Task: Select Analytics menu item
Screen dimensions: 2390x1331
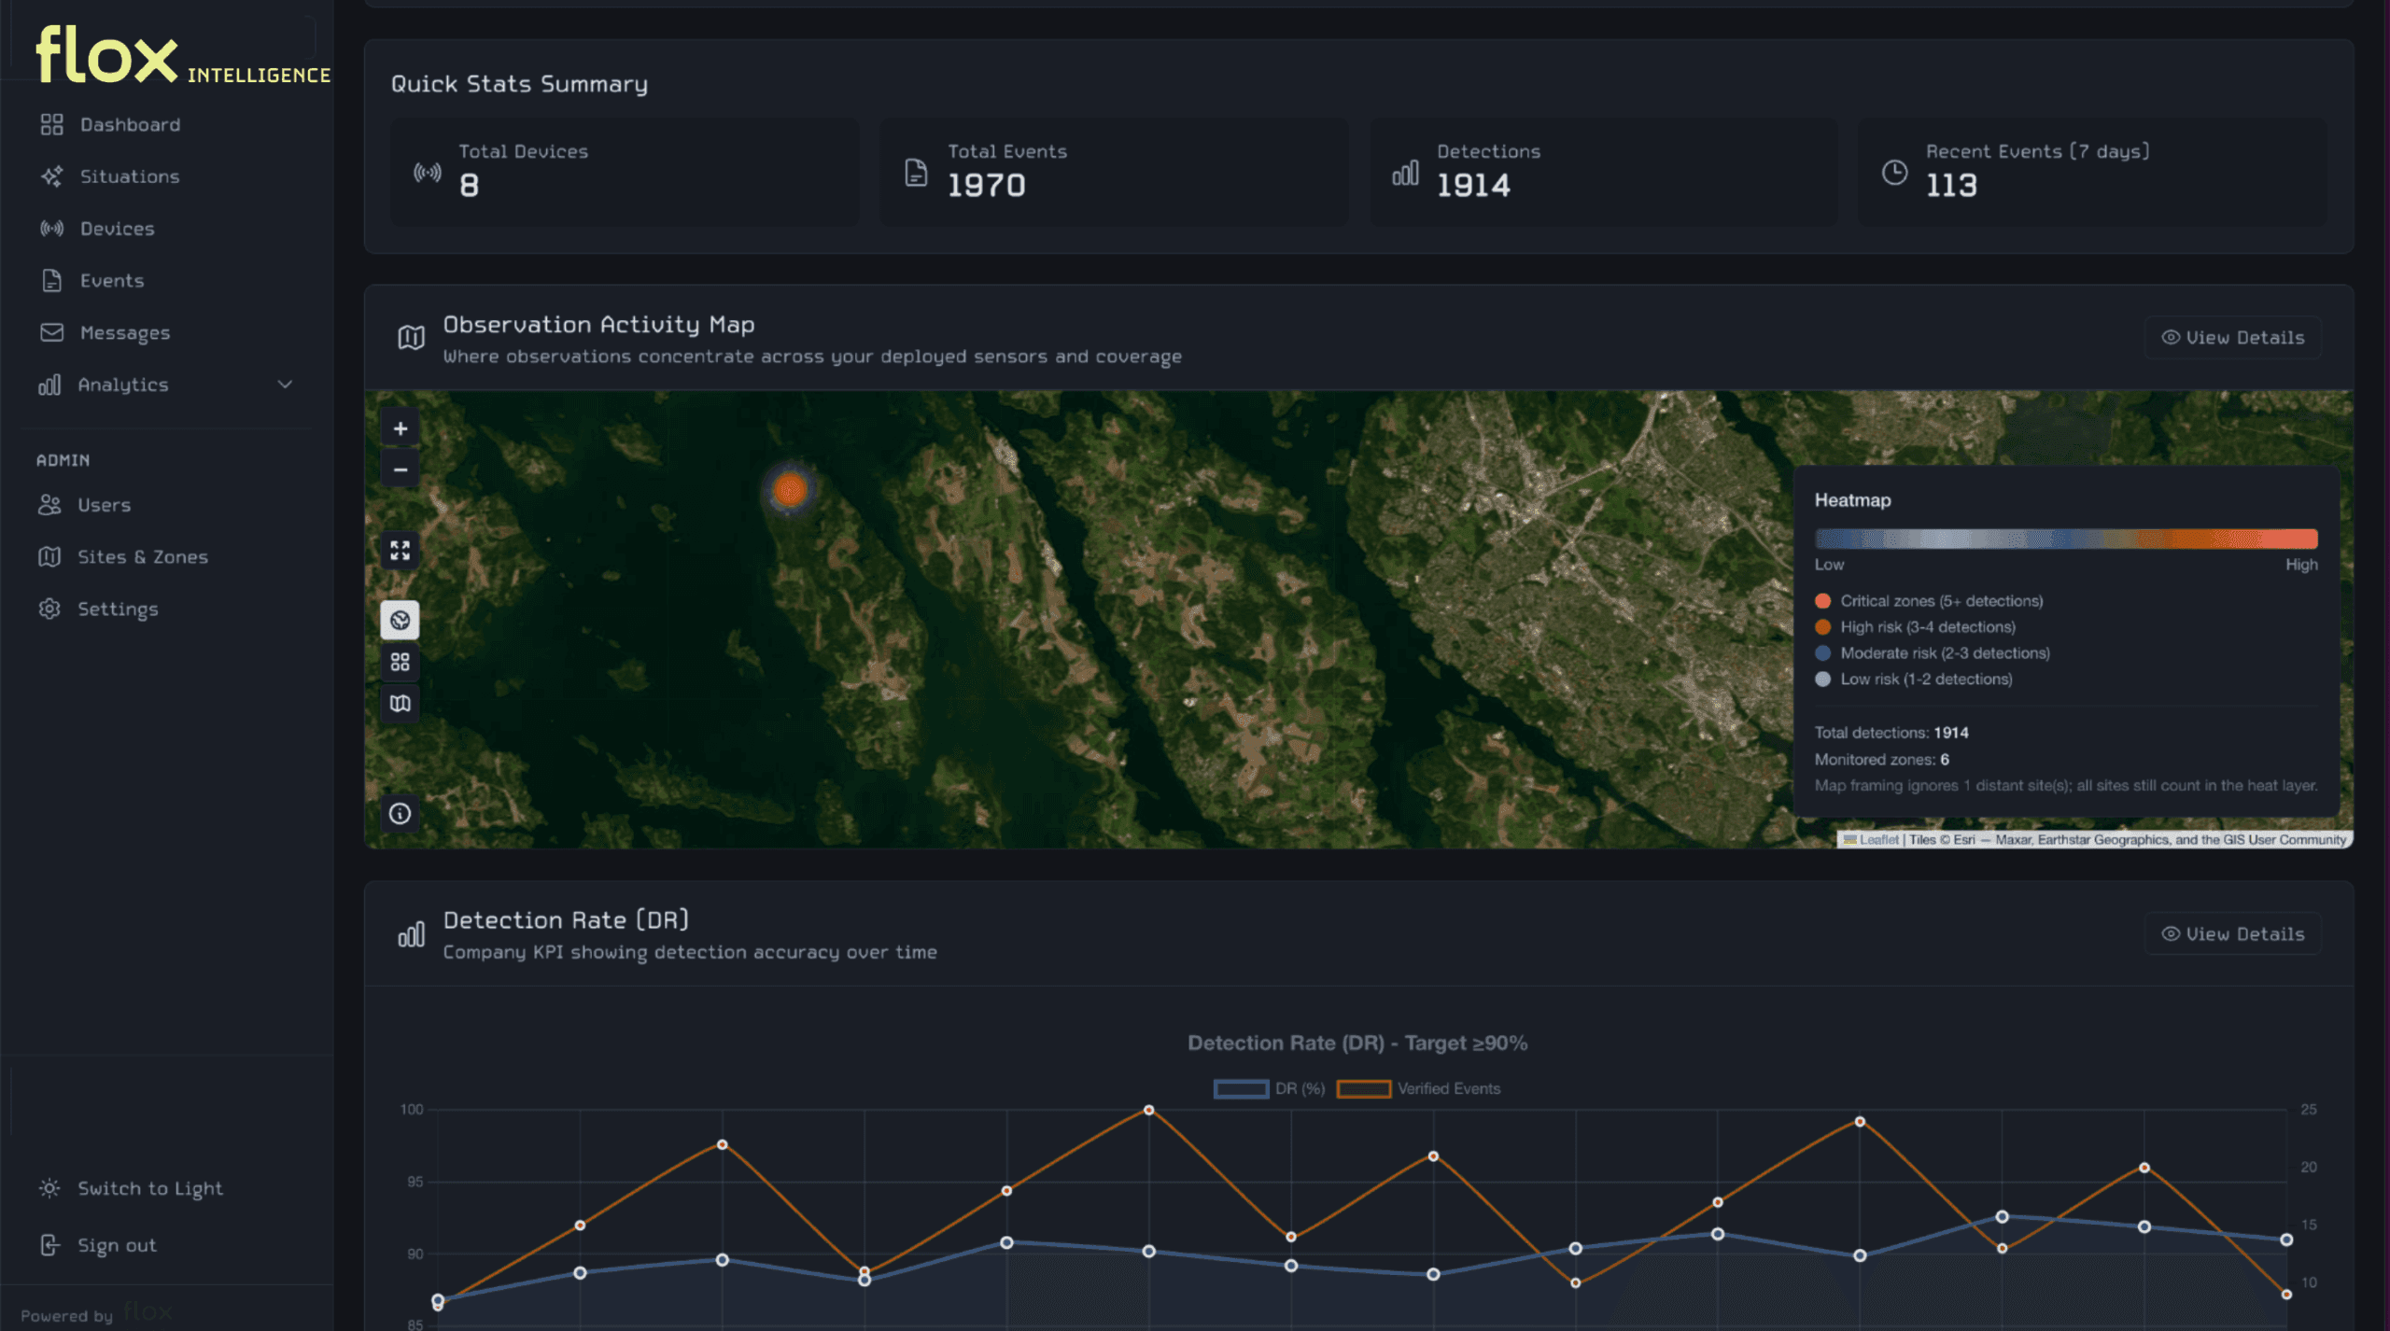Action: 123,385
